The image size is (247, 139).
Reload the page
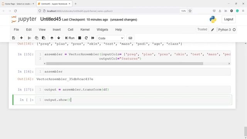click(x=15, y=11)
